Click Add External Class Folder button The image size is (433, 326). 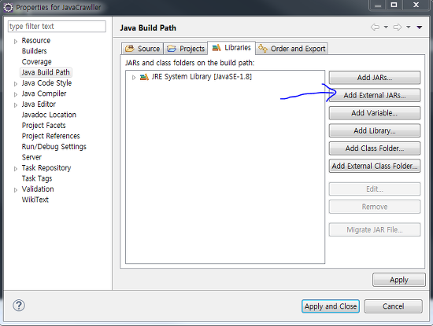(x=375, y=166)
